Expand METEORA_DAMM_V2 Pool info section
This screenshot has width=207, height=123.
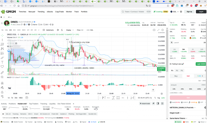(x=182, y=107)
